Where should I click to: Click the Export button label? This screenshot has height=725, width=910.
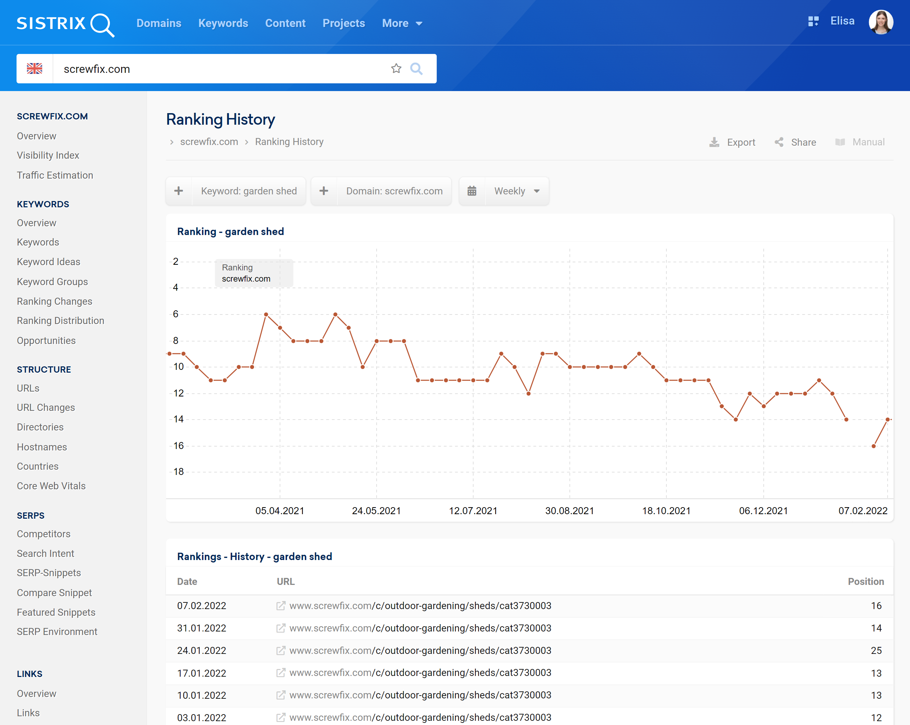(x=741, y=142)
